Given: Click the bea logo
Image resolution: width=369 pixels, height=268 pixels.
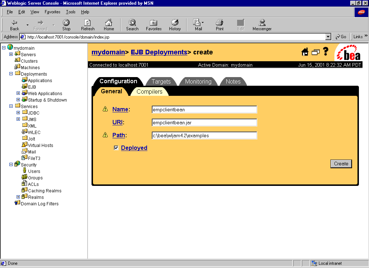Looking at the screenshot, I should click(x=348, y=53).
